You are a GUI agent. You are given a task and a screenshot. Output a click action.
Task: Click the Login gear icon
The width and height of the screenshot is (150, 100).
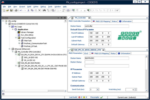(73, 10)
